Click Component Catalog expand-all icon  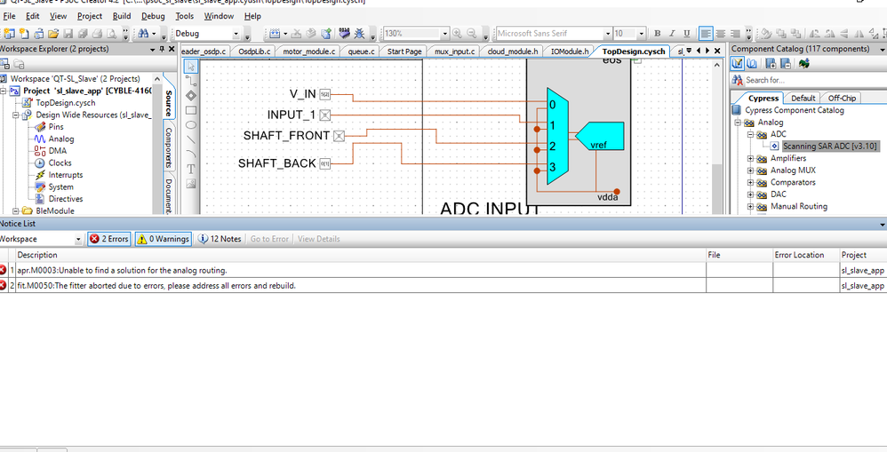click(x=771, y=64)
